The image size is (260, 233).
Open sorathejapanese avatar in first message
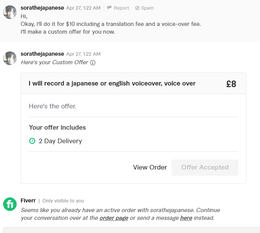pos(10,12)
